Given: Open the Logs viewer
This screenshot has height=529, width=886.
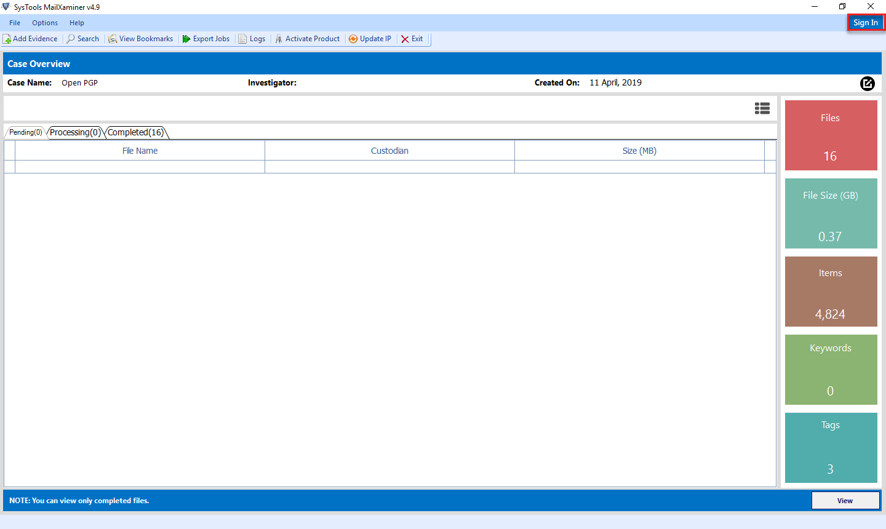Looking at the screenshot, I should (x=252, y=39).
